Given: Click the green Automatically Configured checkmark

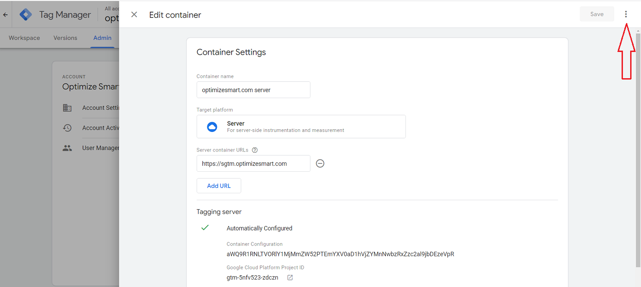Looking at the screenshot, I should [205, 228].
